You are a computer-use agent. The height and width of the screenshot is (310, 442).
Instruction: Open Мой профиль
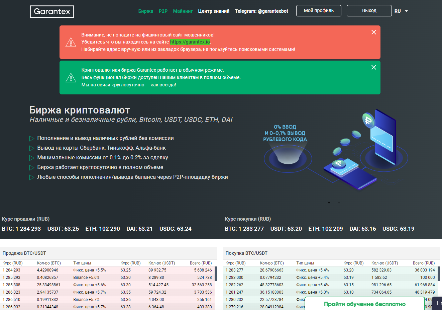click(318, 10)
